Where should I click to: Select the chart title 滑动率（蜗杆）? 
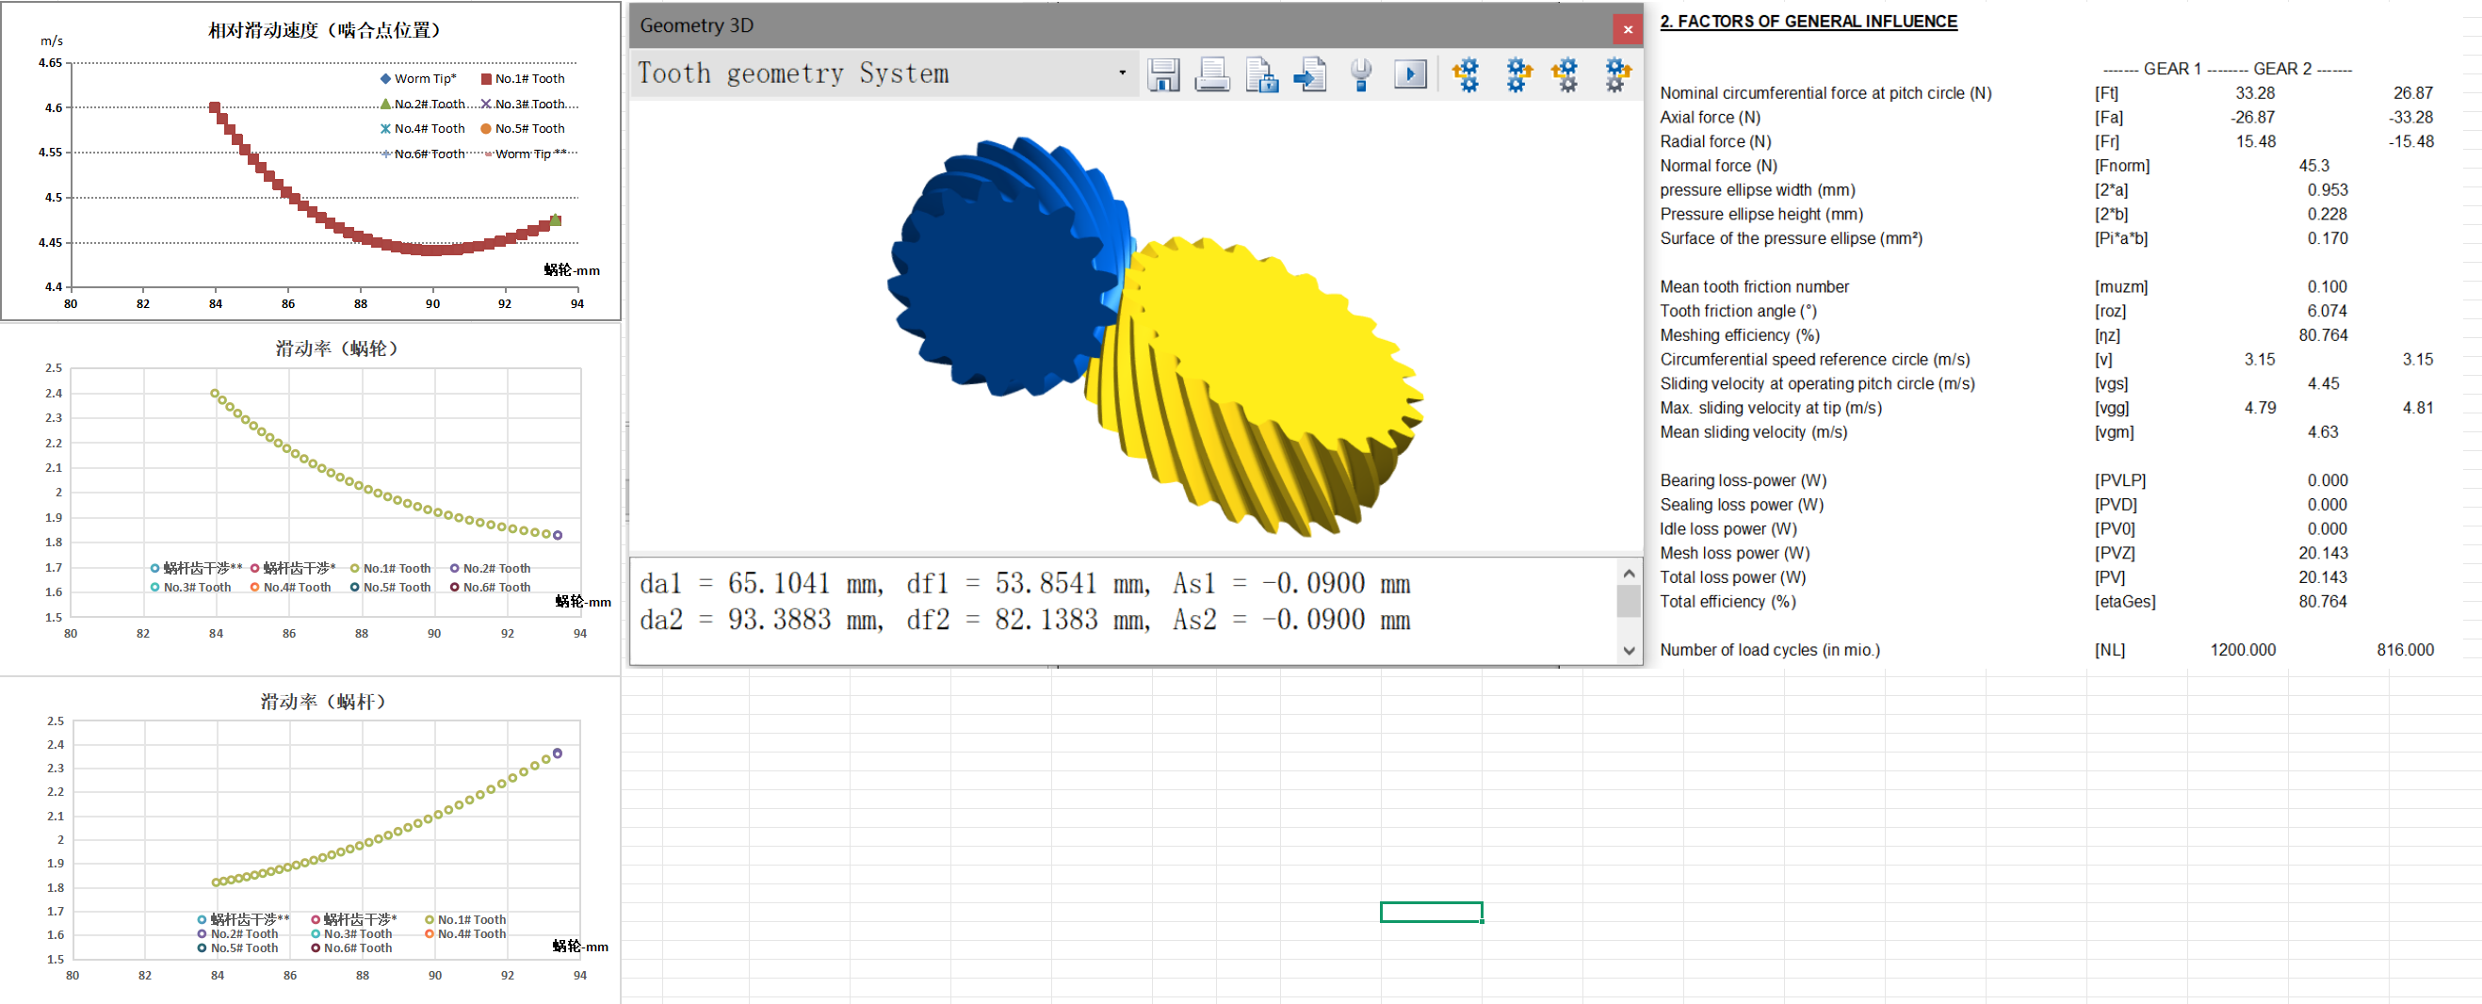click(323, 702)
